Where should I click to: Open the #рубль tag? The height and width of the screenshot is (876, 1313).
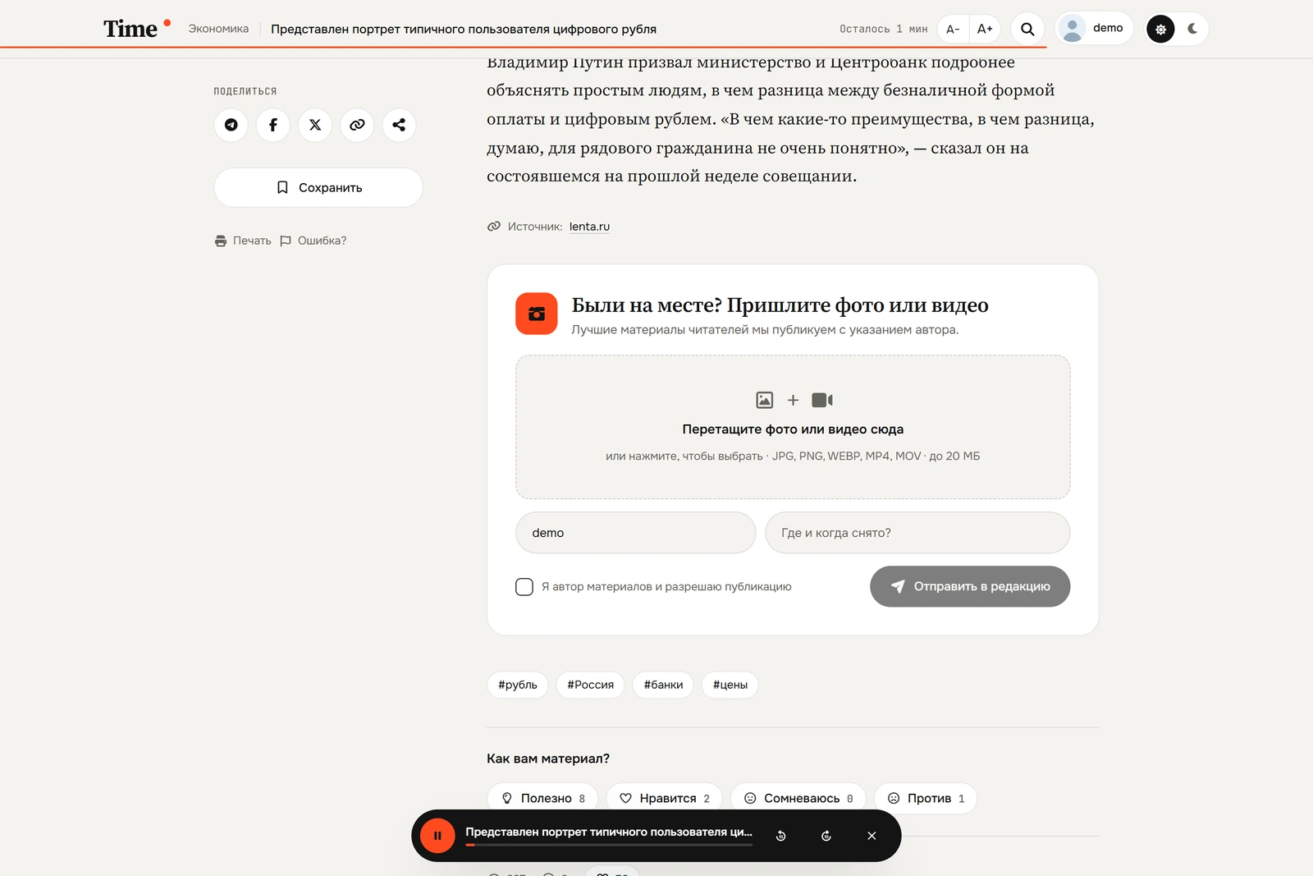point(518,685)
